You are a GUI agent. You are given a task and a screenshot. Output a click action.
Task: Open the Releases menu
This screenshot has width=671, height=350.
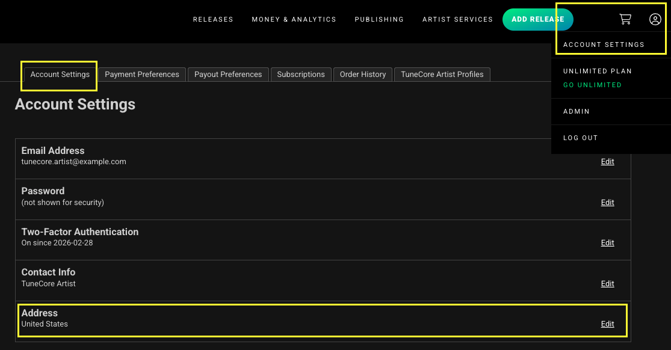(213, 19)
